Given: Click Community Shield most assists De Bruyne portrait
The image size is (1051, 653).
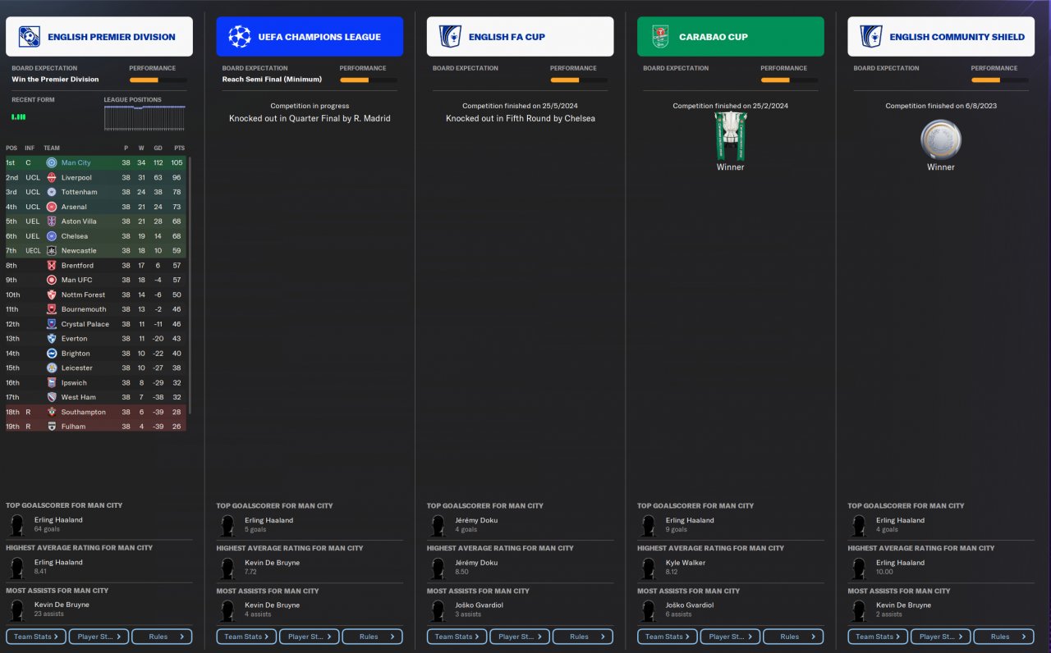Looking at the screenshot, I should click(859, 610).
